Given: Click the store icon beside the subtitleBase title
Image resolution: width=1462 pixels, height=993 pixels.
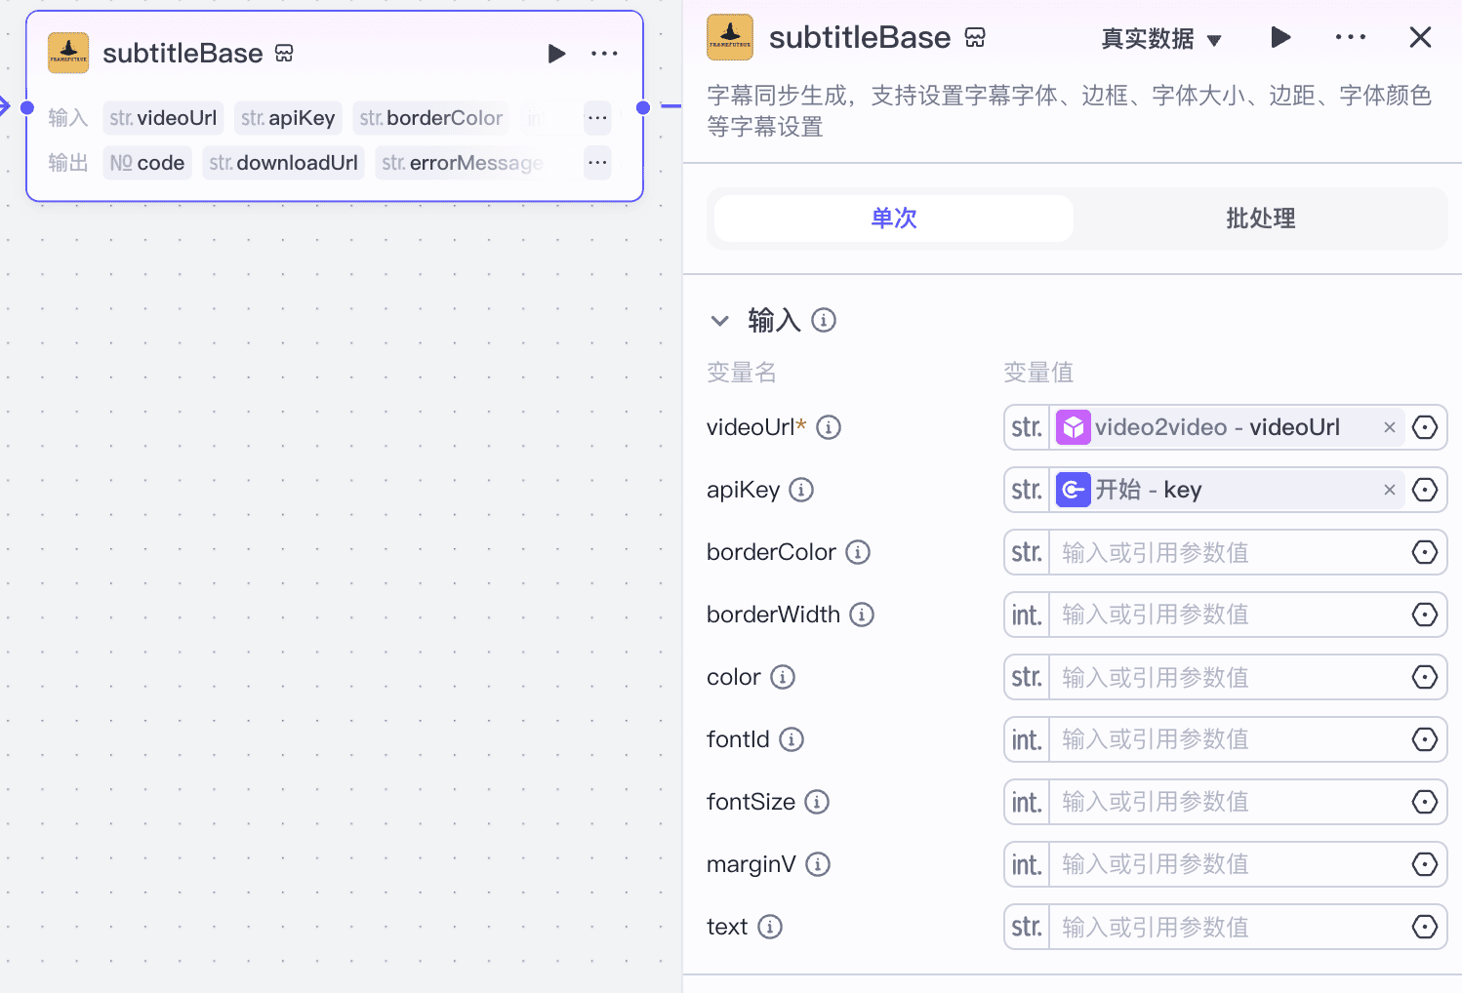Looking at the screenshot, I should [975, 37].
